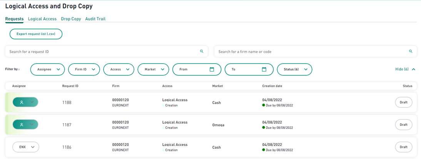
Task: Open ENX assignee dropdown on request 1186
Action: [26, 147]
